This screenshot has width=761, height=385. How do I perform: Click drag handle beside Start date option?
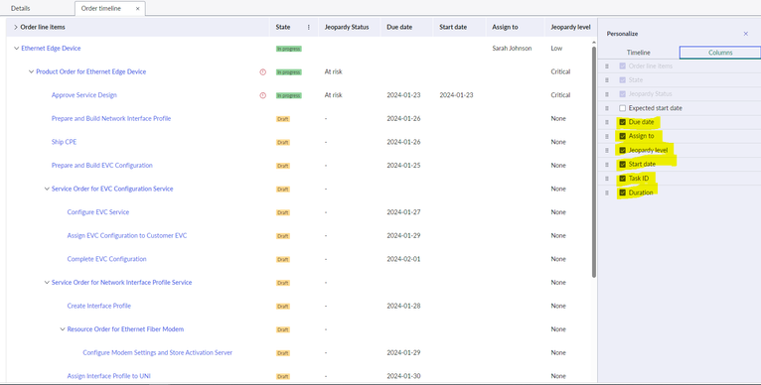(607, 165)
